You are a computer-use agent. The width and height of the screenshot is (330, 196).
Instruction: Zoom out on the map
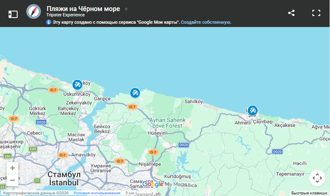point(12,180)
